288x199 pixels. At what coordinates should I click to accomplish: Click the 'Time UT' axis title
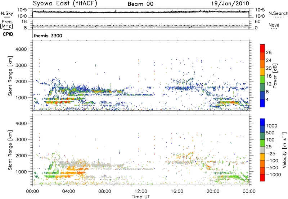(x=141, y=197)
